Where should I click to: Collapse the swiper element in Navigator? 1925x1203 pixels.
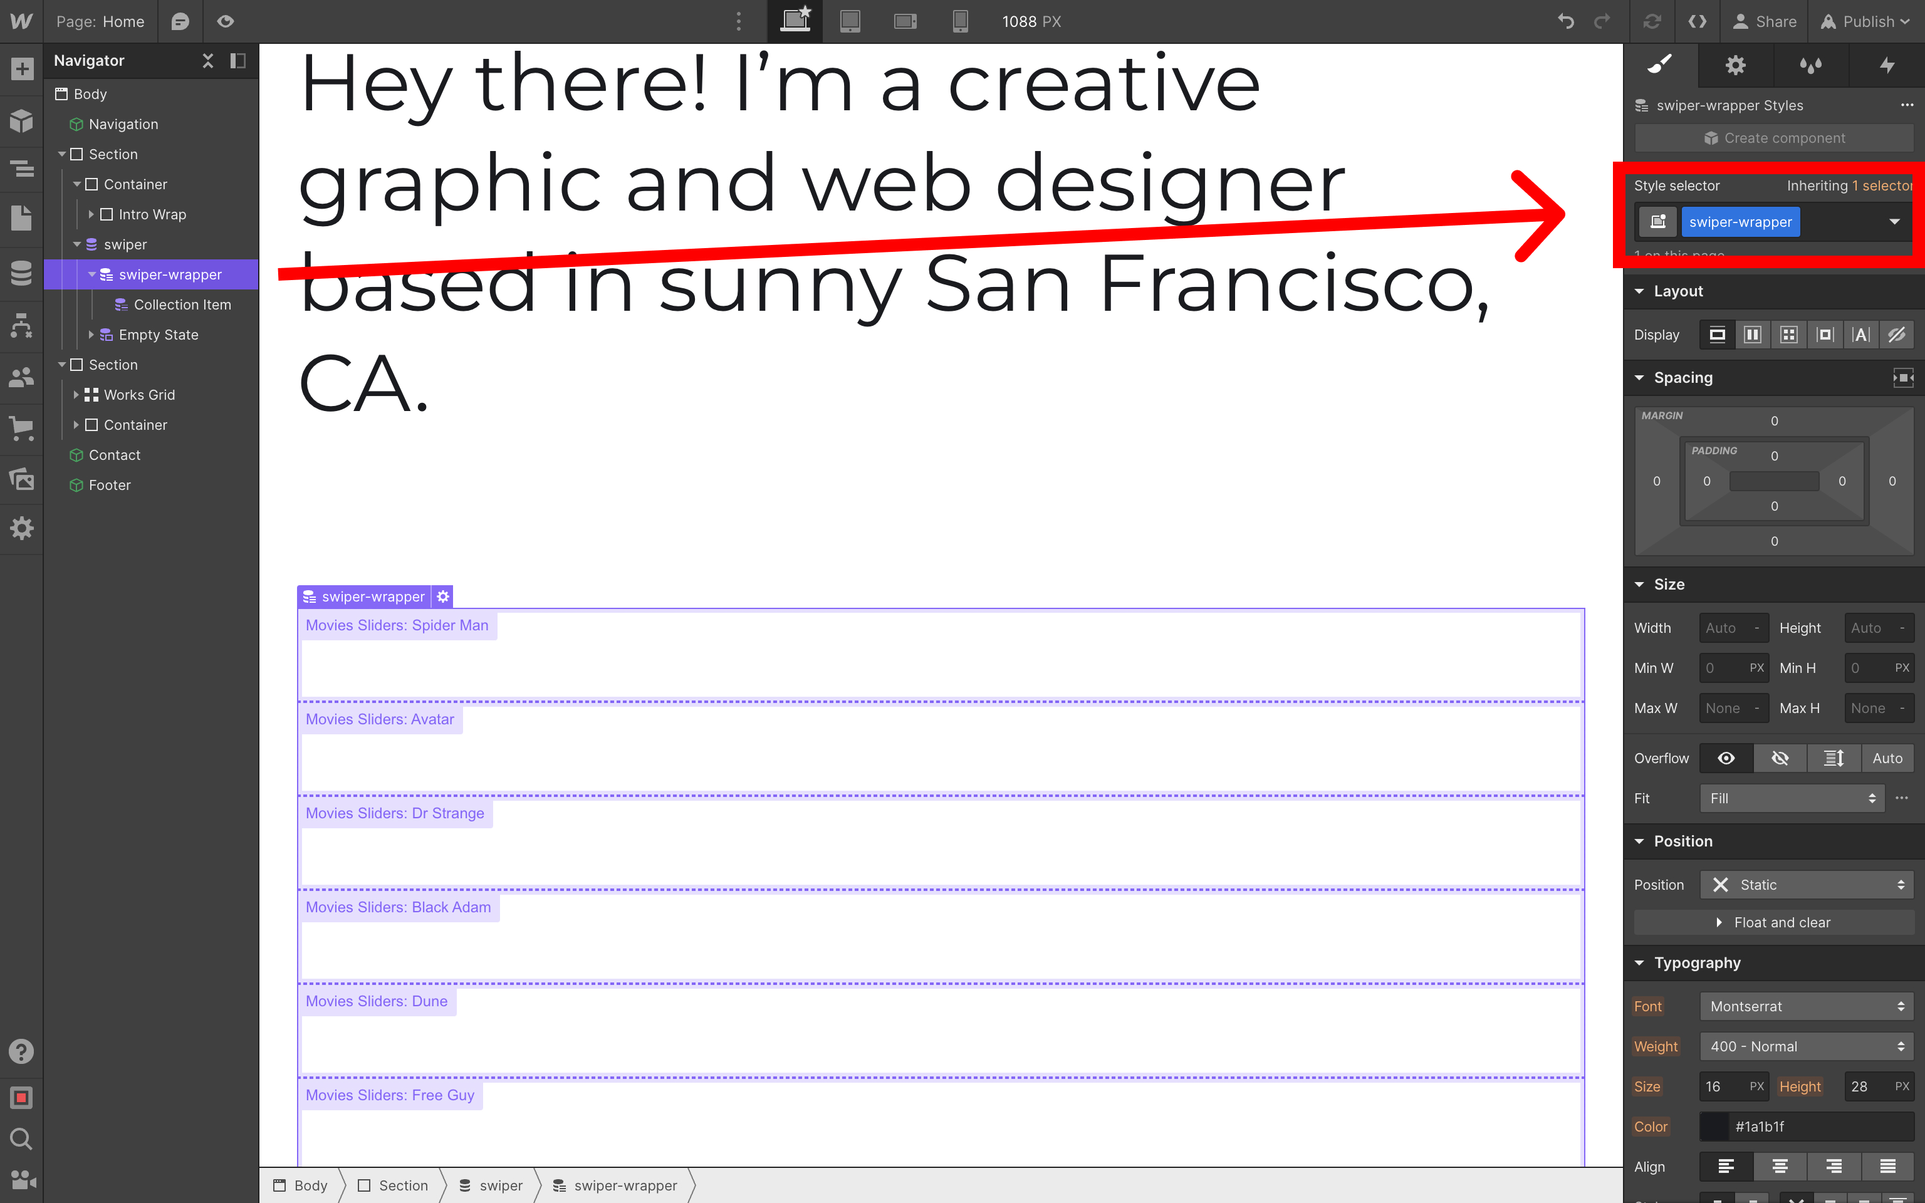click(77, 244)
